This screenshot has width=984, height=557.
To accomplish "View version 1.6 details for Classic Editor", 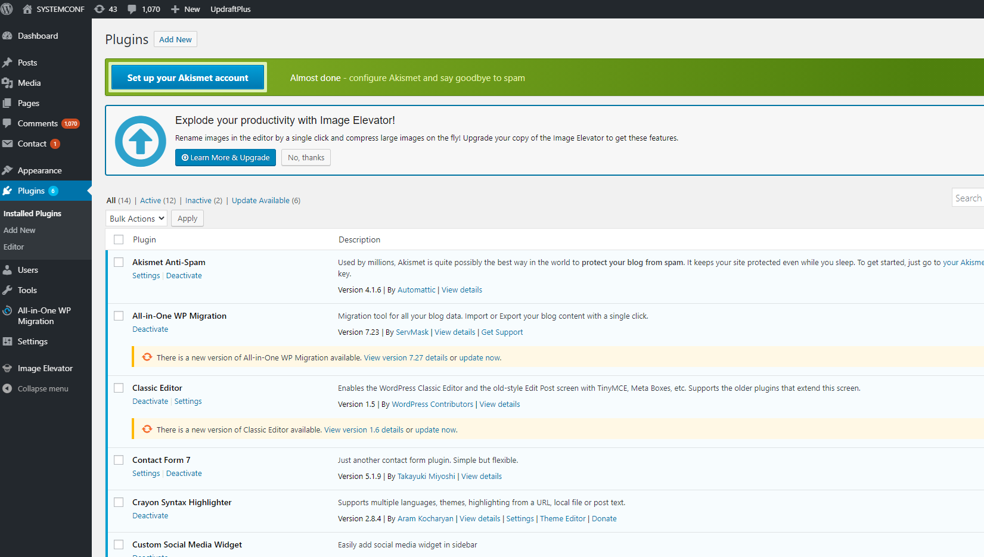I will (x=364, y=430).
